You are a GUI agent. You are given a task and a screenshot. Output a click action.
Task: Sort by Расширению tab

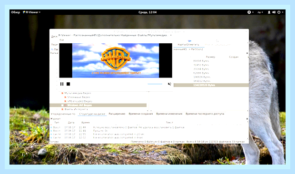tap(117, 114)
